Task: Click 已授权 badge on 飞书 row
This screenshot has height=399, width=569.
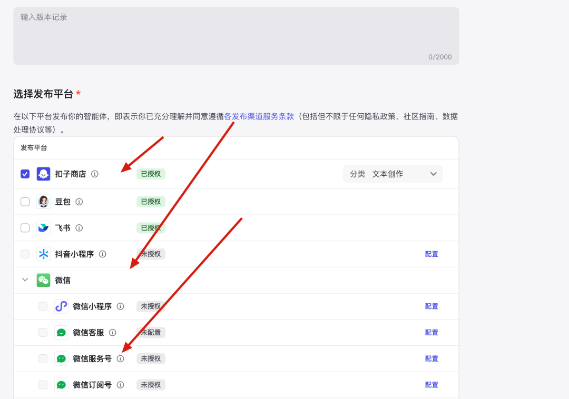Action: click(x=151, y=227)
